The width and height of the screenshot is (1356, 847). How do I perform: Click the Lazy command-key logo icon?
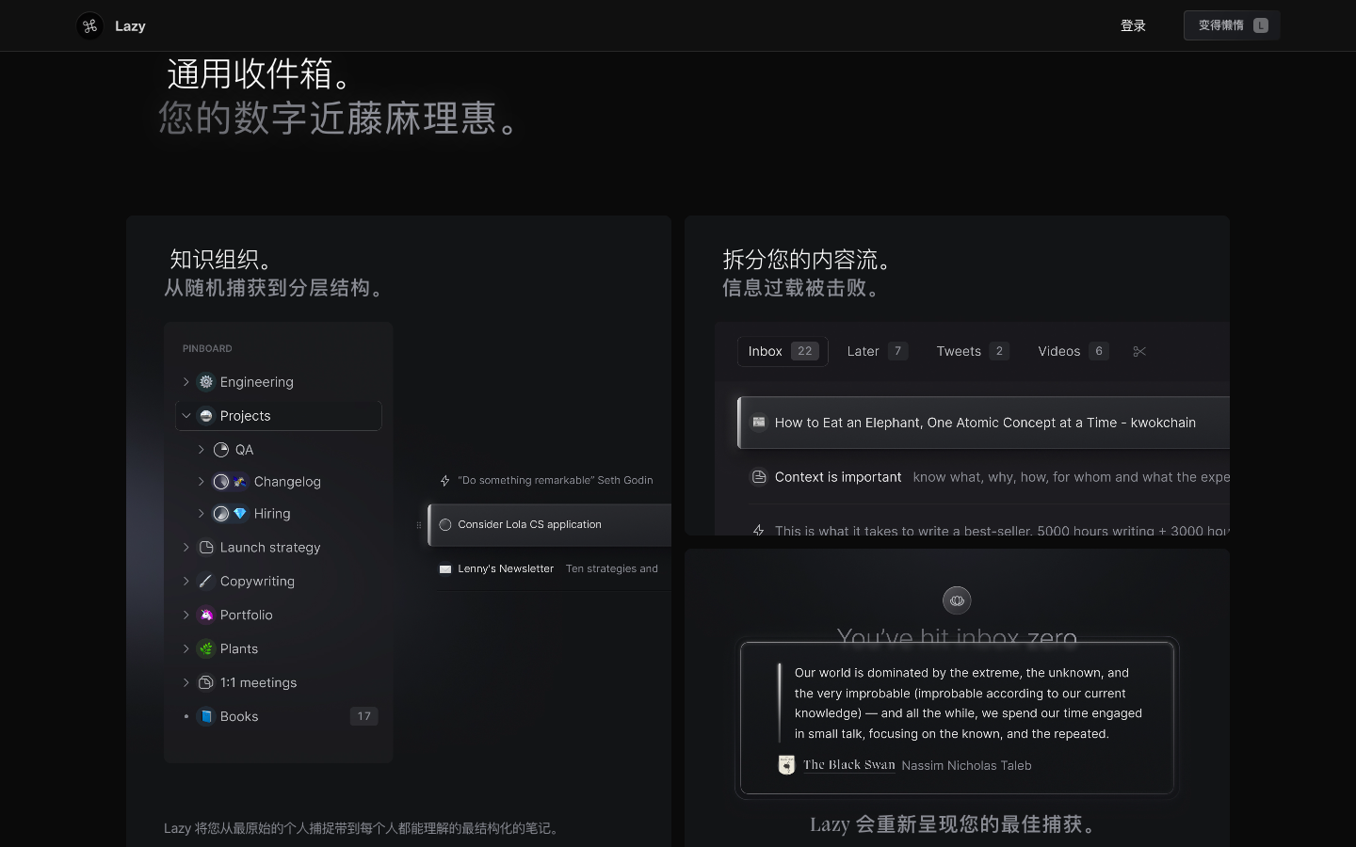click(x=89, y=26)
